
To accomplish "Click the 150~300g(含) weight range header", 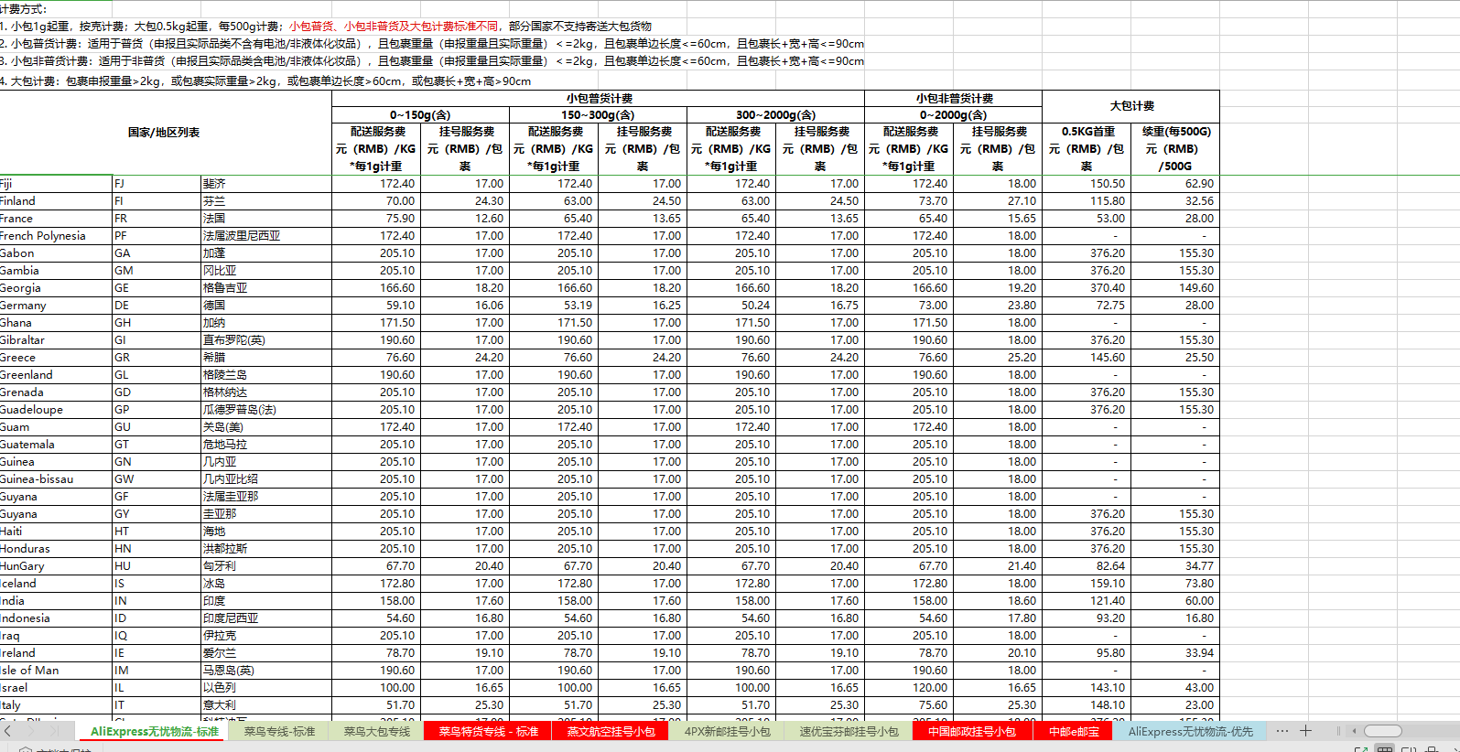I will (x=598, y=114).
